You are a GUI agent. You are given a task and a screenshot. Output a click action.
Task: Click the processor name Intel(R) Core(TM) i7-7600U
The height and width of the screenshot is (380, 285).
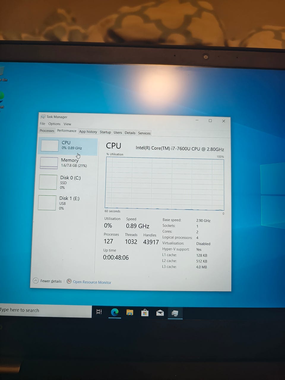(180, 148)
